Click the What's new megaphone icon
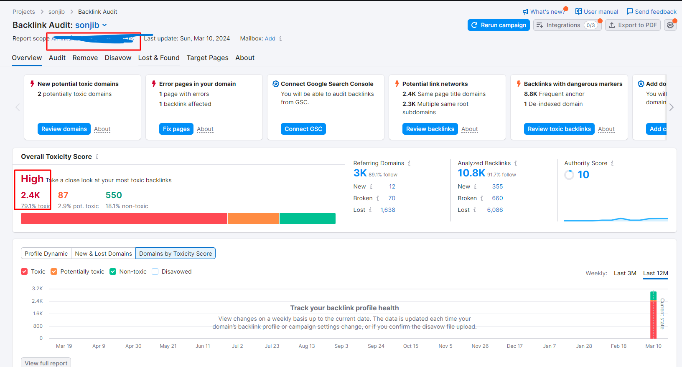 (525, 12)
